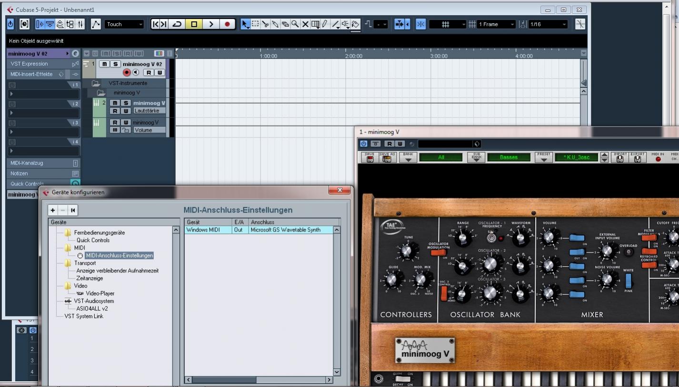This screenshot has height=387, width=679.
Task: Toggle Show Event Infoline button
Action: click(x=50, y=24)
